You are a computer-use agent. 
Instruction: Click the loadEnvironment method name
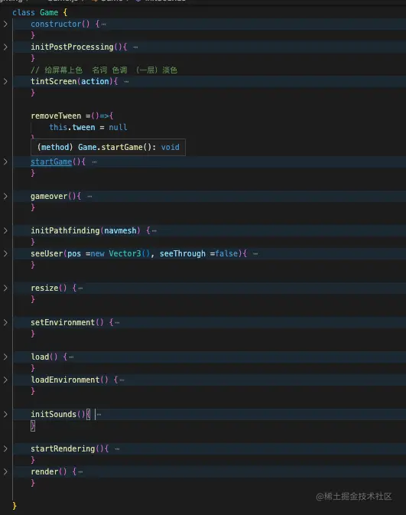coord(65,380)
